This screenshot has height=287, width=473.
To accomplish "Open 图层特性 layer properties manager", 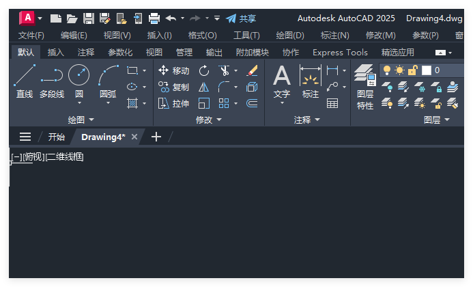I will (365, 87).
